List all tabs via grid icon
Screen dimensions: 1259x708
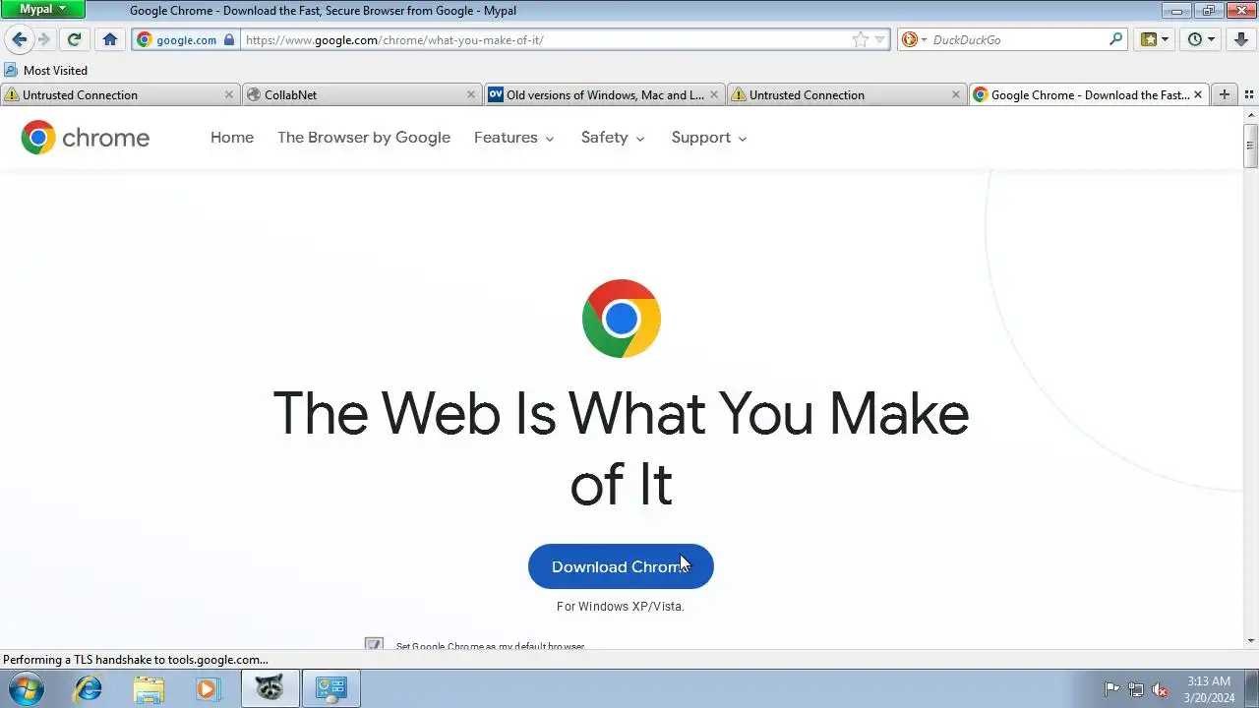[1249, 95]
